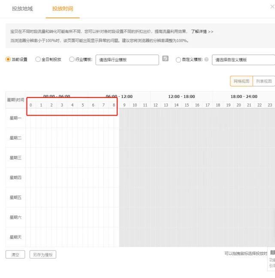Select the 全日制投放 radio option
Image resolution: width=275 pixels, height=278 pixels.
click(38, 60)
